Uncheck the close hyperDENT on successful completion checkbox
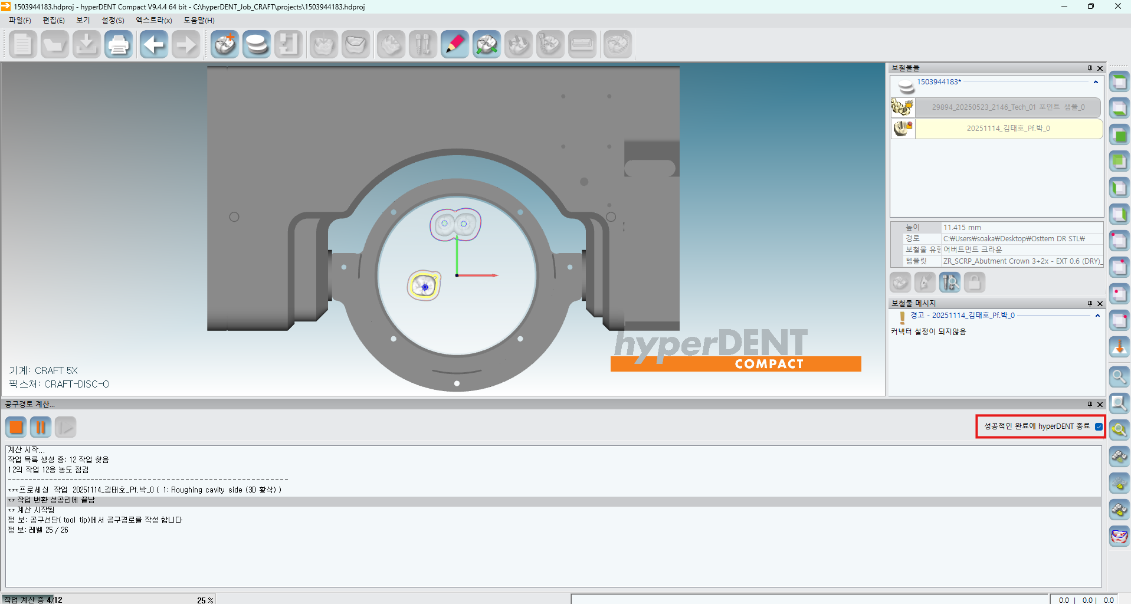1131x604 pixels. point(1099,426)
